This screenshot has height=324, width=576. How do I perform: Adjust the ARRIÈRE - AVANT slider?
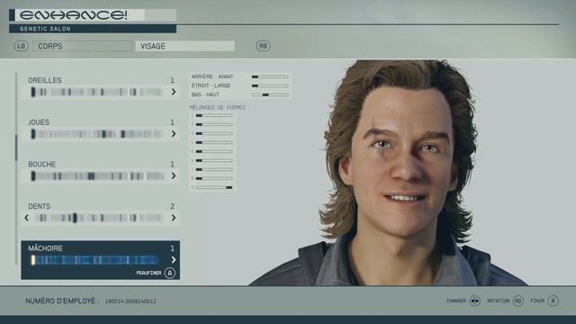point(270,76)
